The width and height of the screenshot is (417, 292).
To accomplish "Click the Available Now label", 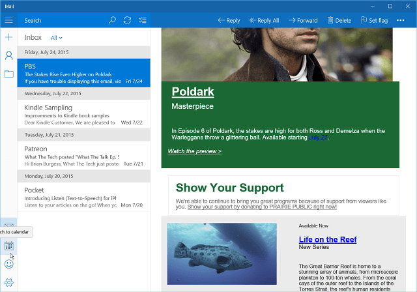I will [x=313, y=226].
